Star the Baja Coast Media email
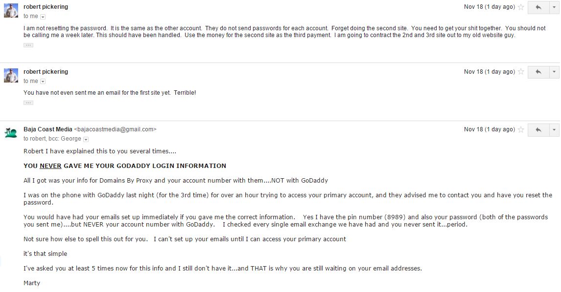 [x=521, y=130]
